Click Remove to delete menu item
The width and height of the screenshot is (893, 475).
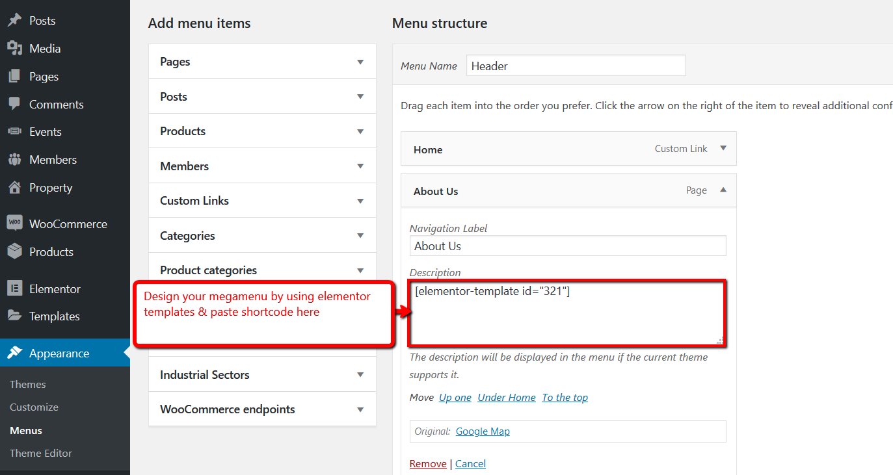point(428,463)
